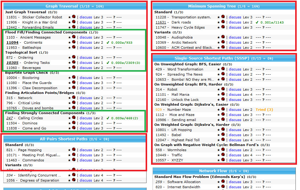Click the red ball icon for Beverages

pos(74,67)
